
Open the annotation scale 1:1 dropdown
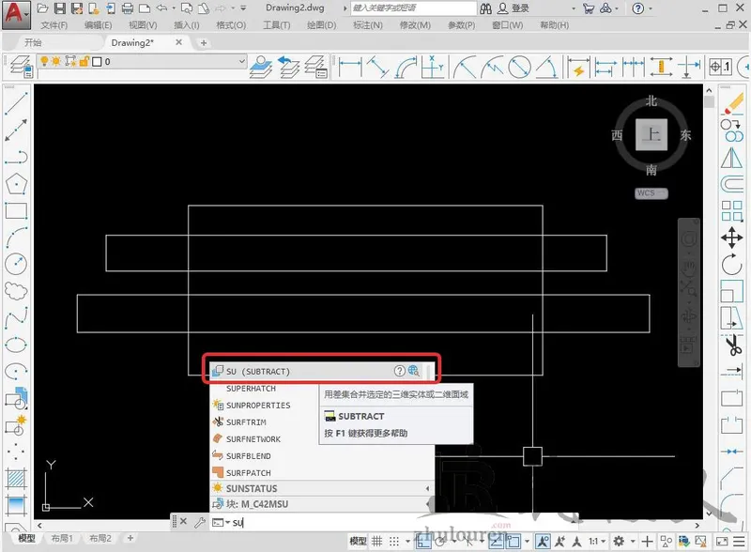click(x=597, y=542)
